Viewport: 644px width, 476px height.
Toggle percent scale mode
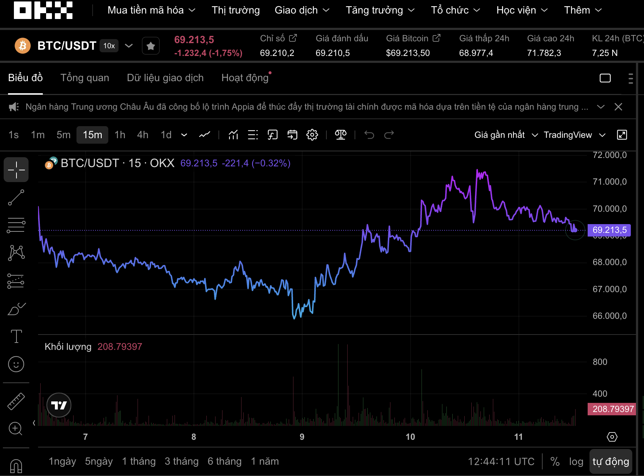click(555, 462)
